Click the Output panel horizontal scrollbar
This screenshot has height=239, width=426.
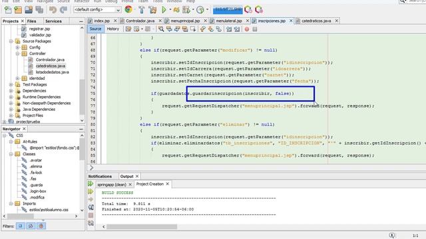click(142, 226)
